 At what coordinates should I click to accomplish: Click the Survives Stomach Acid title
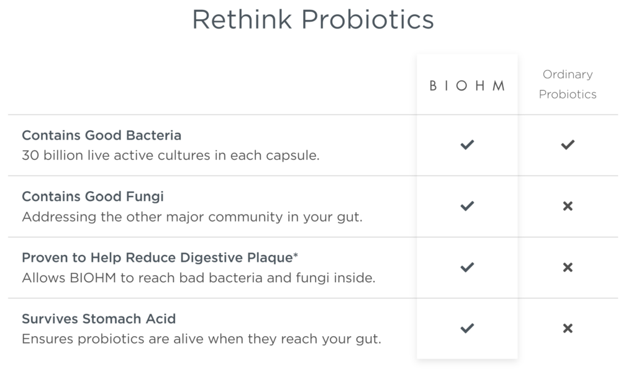(x=99, y=319)
